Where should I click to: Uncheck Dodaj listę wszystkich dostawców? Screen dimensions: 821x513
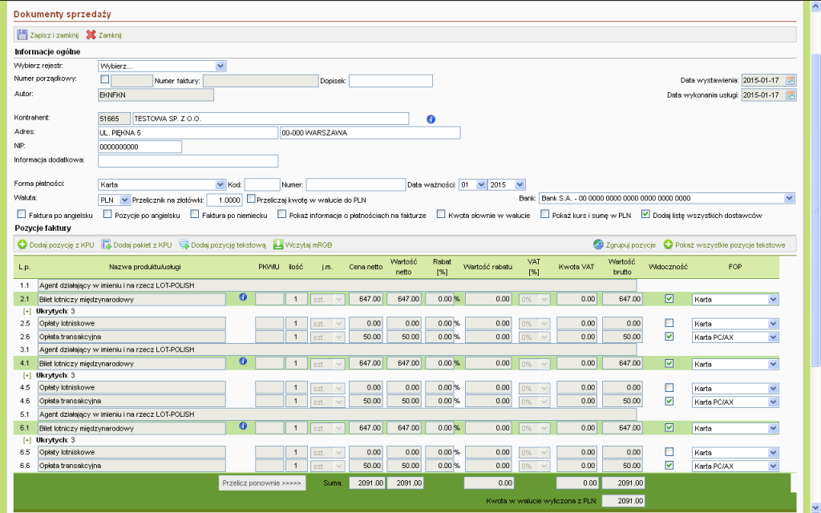[645, 214]
